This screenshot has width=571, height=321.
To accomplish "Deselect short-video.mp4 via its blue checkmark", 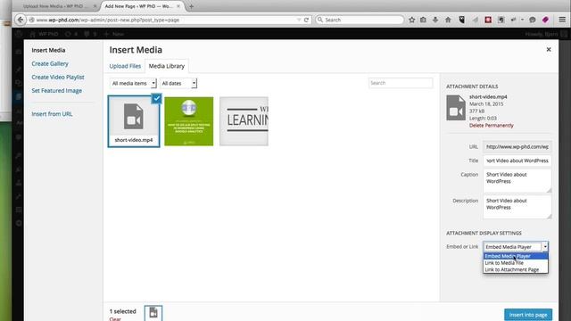I will point(157,98).
